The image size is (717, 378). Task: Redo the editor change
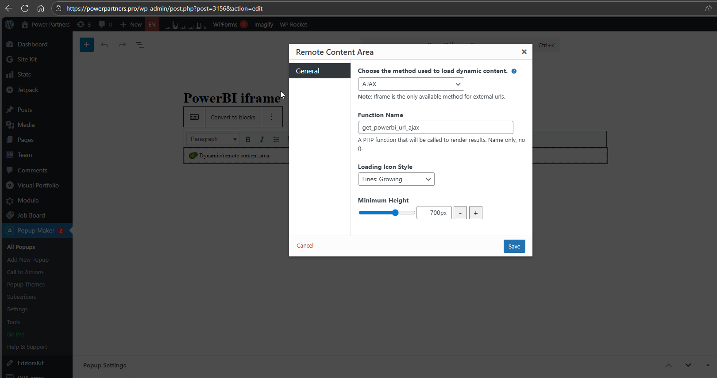[x=122, y=45]
